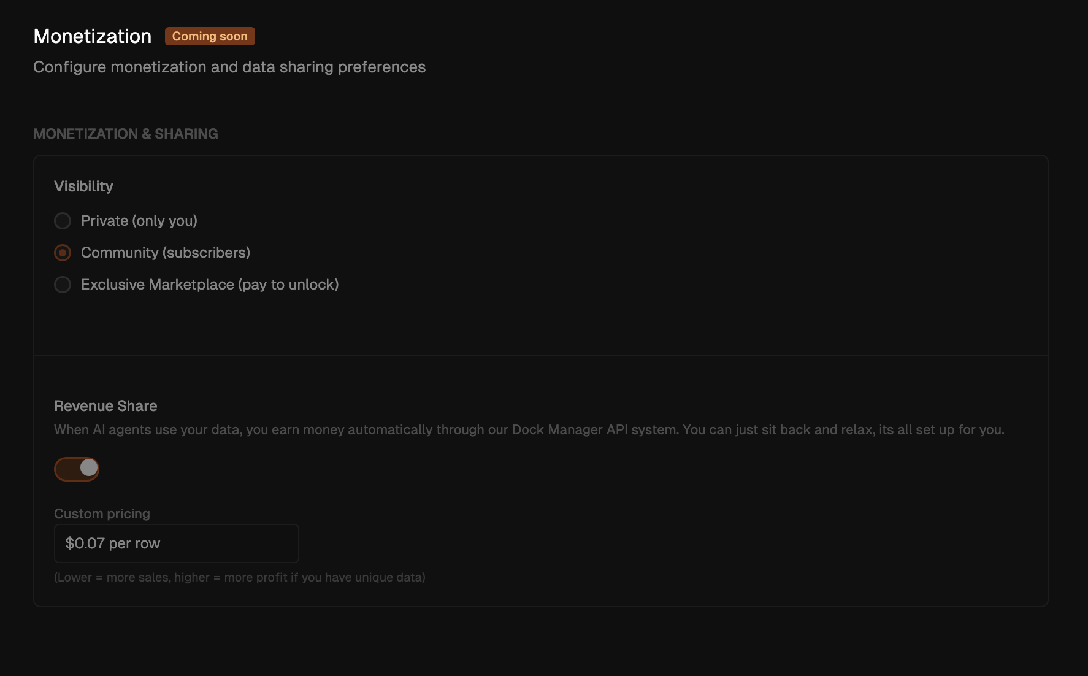Viewport: 1088px width, 676px height.
Task: Click the Monetization page heading
Action: 93,36
